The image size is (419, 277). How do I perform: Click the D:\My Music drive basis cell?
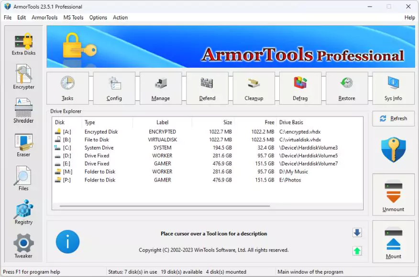[293, 172]
